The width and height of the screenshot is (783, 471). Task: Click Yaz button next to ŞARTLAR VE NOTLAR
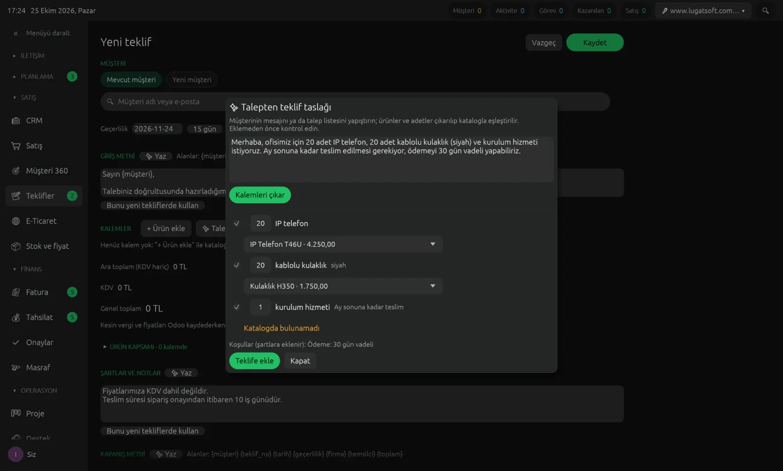pos(181,373)
